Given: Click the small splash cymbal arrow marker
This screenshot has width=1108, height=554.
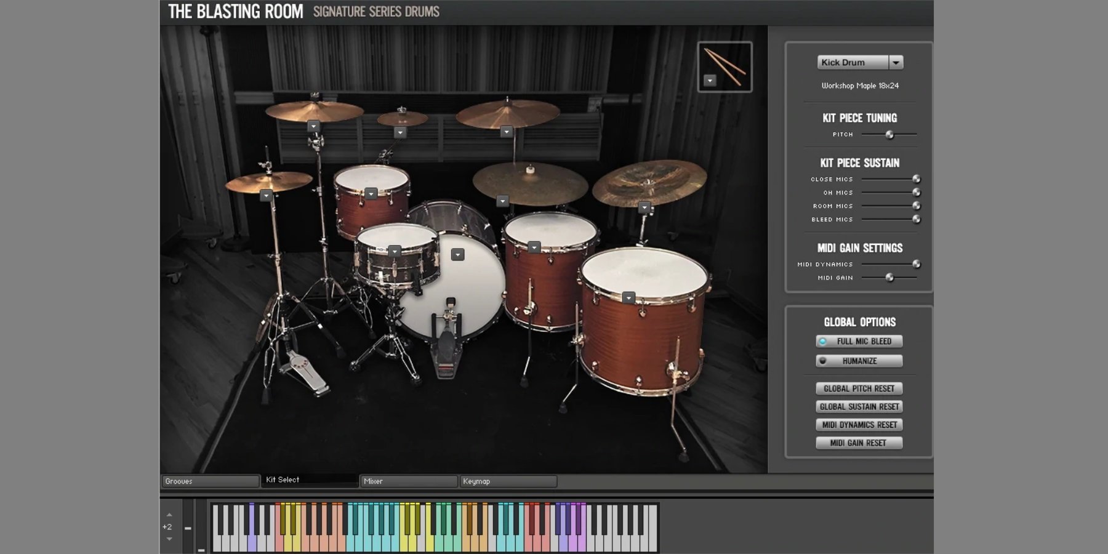Looking at the screenshot, I should (400, 132).
